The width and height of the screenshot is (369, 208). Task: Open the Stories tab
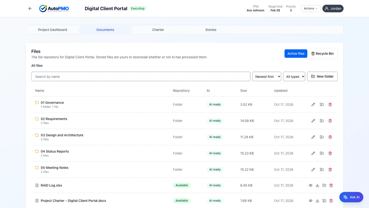pyautogui.click(x=211, y=30)
